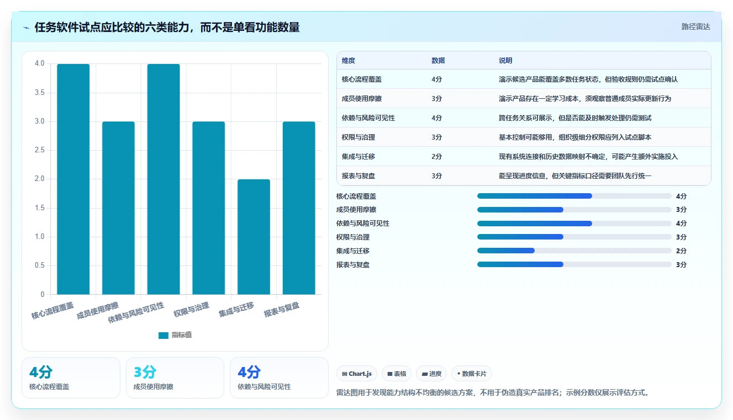Click description starting 现有系统连接和历史数据
Viewport: 733px width, 420px height.
point(588,157)
